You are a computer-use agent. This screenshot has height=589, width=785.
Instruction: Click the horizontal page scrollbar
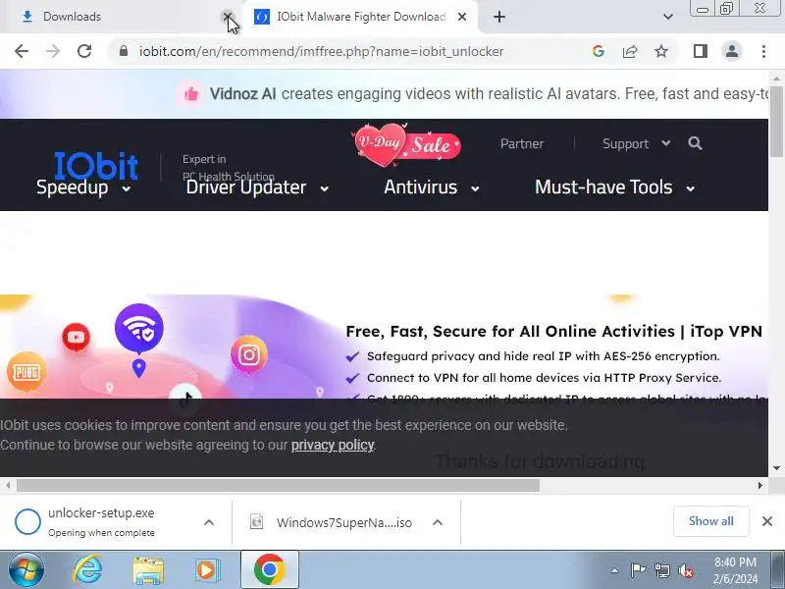(278, 485)
